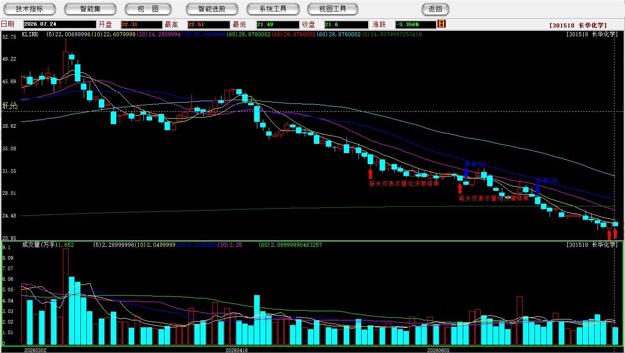Click the magenta (20)24.2509994 legend value
Viewport: 625px width, 353px height.
click(x=158, y=34)
